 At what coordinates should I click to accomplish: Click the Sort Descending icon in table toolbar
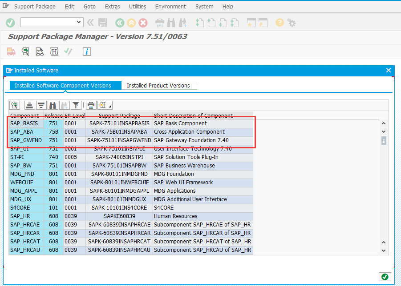[41, 105]
